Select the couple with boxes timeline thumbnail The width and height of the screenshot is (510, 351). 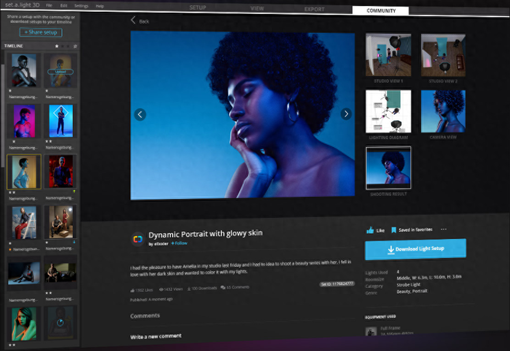click(x=61, y=222)
